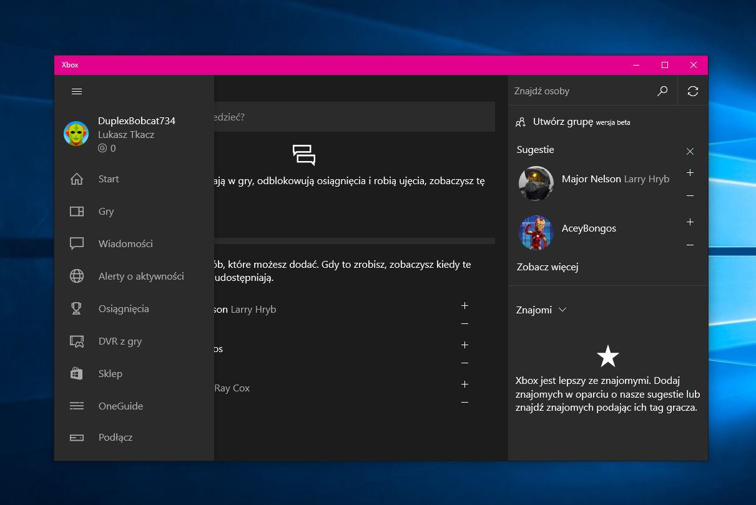Image resolution: width=756 pixels, height=505 pixels.
Task: Open the Gry games icon
Action: click(77, 212)
